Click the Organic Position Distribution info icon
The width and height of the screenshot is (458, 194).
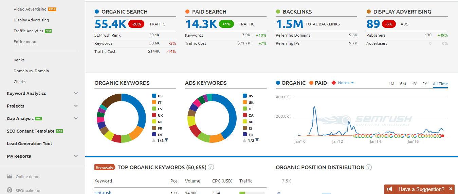(x=369, y=167)
